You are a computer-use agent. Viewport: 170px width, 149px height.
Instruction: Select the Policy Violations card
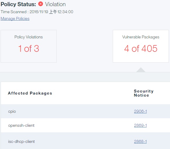[x=29, y=46]
